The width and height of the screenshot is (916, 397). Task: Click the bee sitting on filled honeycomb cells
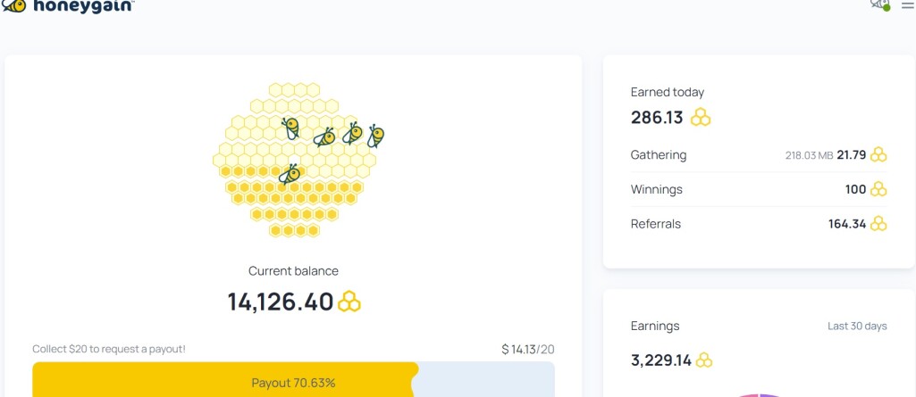tap(290, 174)
